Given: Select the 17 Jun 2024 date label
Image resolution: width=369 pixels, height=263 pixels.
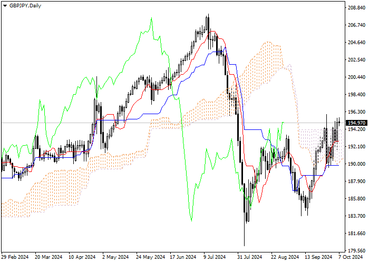Looking at the screenshot, I should click(183, 257).
